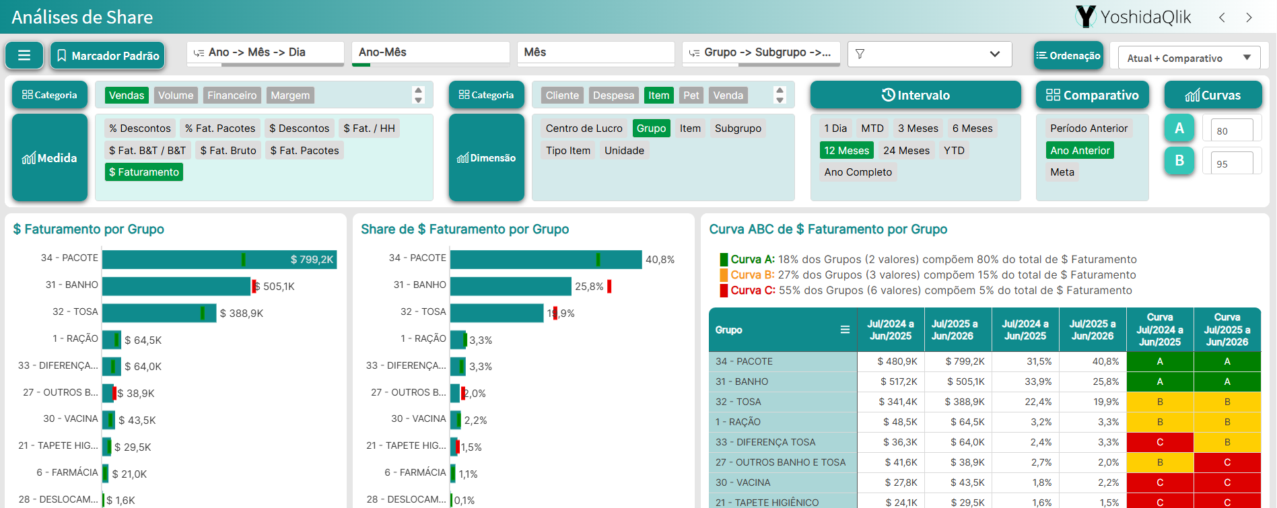Click the Curvas header button
Image resolution: width=1277 pixels, height=508 pixels.
(1213, 95)
